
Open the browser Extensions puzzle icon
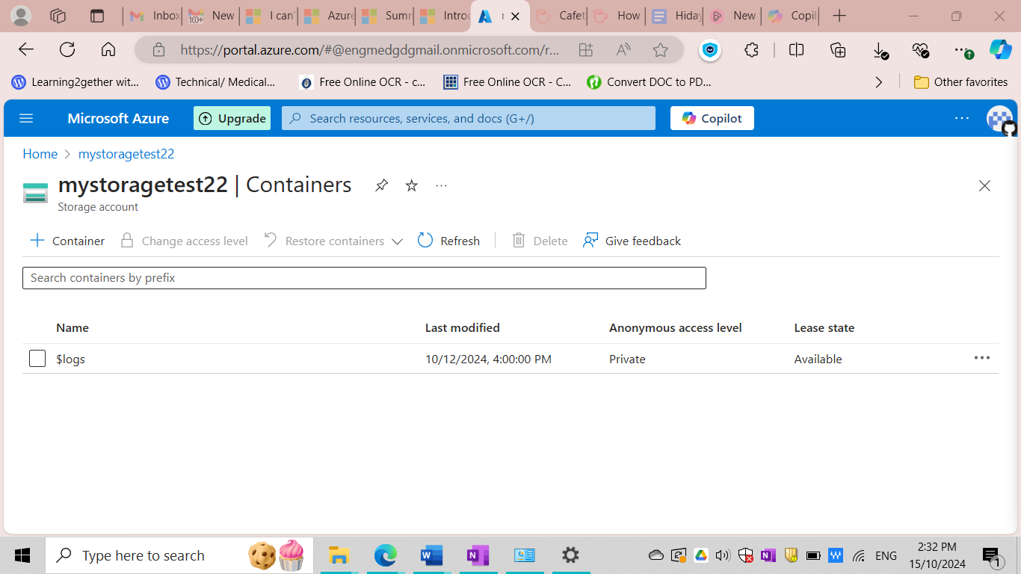[750, 50]
